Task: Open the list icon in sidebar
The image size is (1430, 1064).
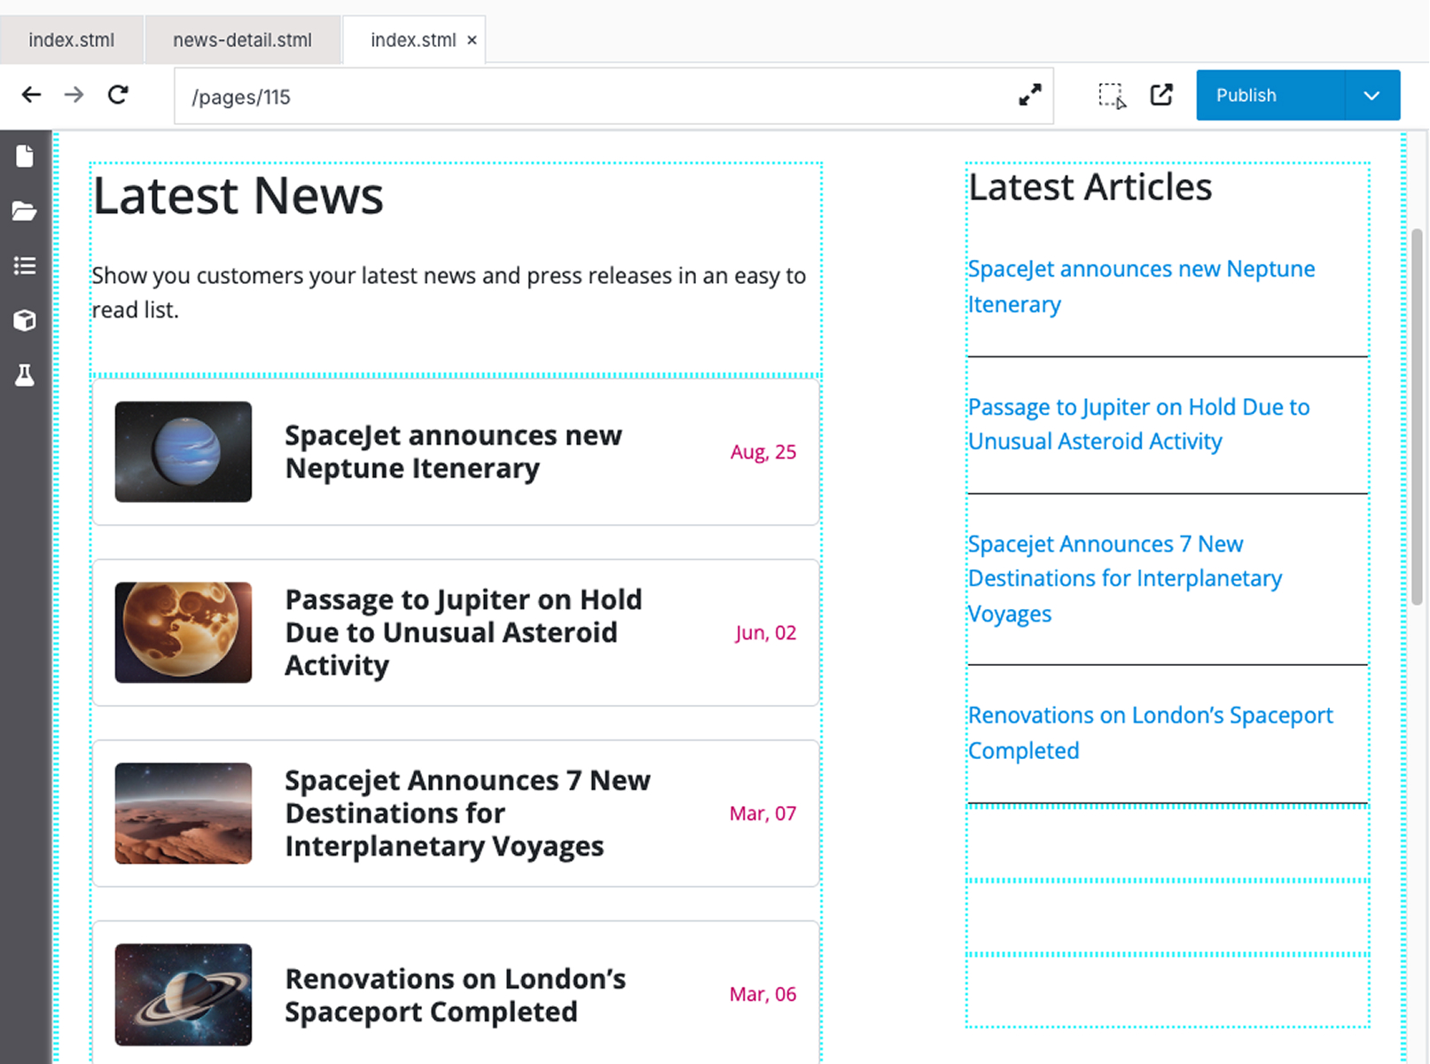Action: click(25, 266)
